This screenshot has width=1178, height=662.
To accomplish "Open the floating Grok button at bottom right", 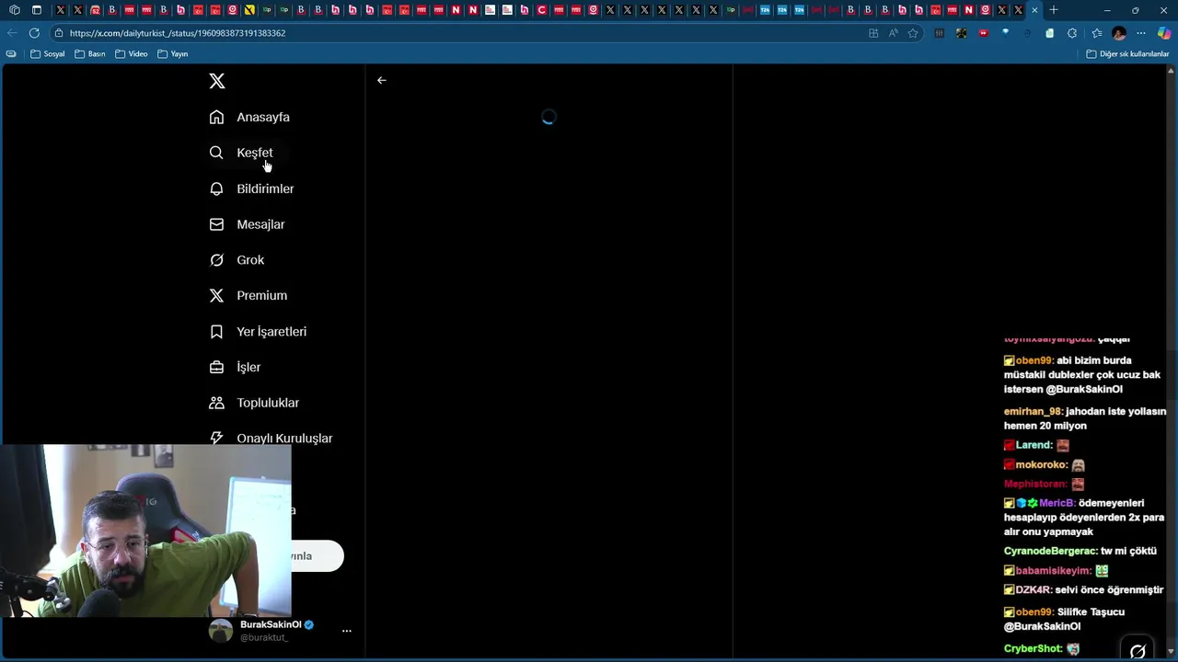I will pyautogui.click(x=1138, y=651).
